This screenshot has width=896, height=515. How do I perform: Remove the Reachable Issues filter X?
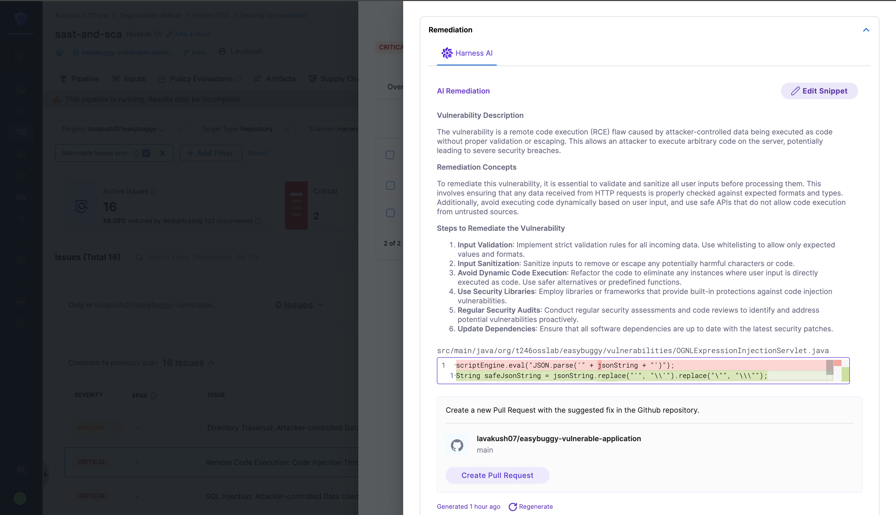point(163,153)
